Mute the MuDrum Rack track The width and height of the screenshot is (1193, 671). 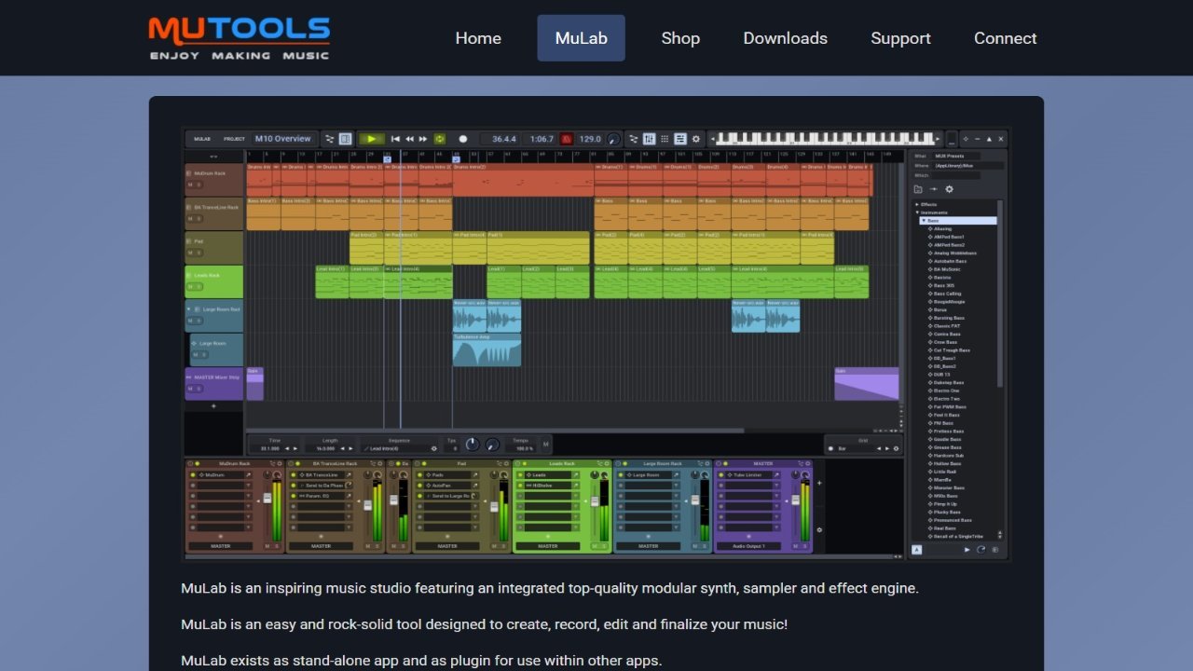pos(190,185)
